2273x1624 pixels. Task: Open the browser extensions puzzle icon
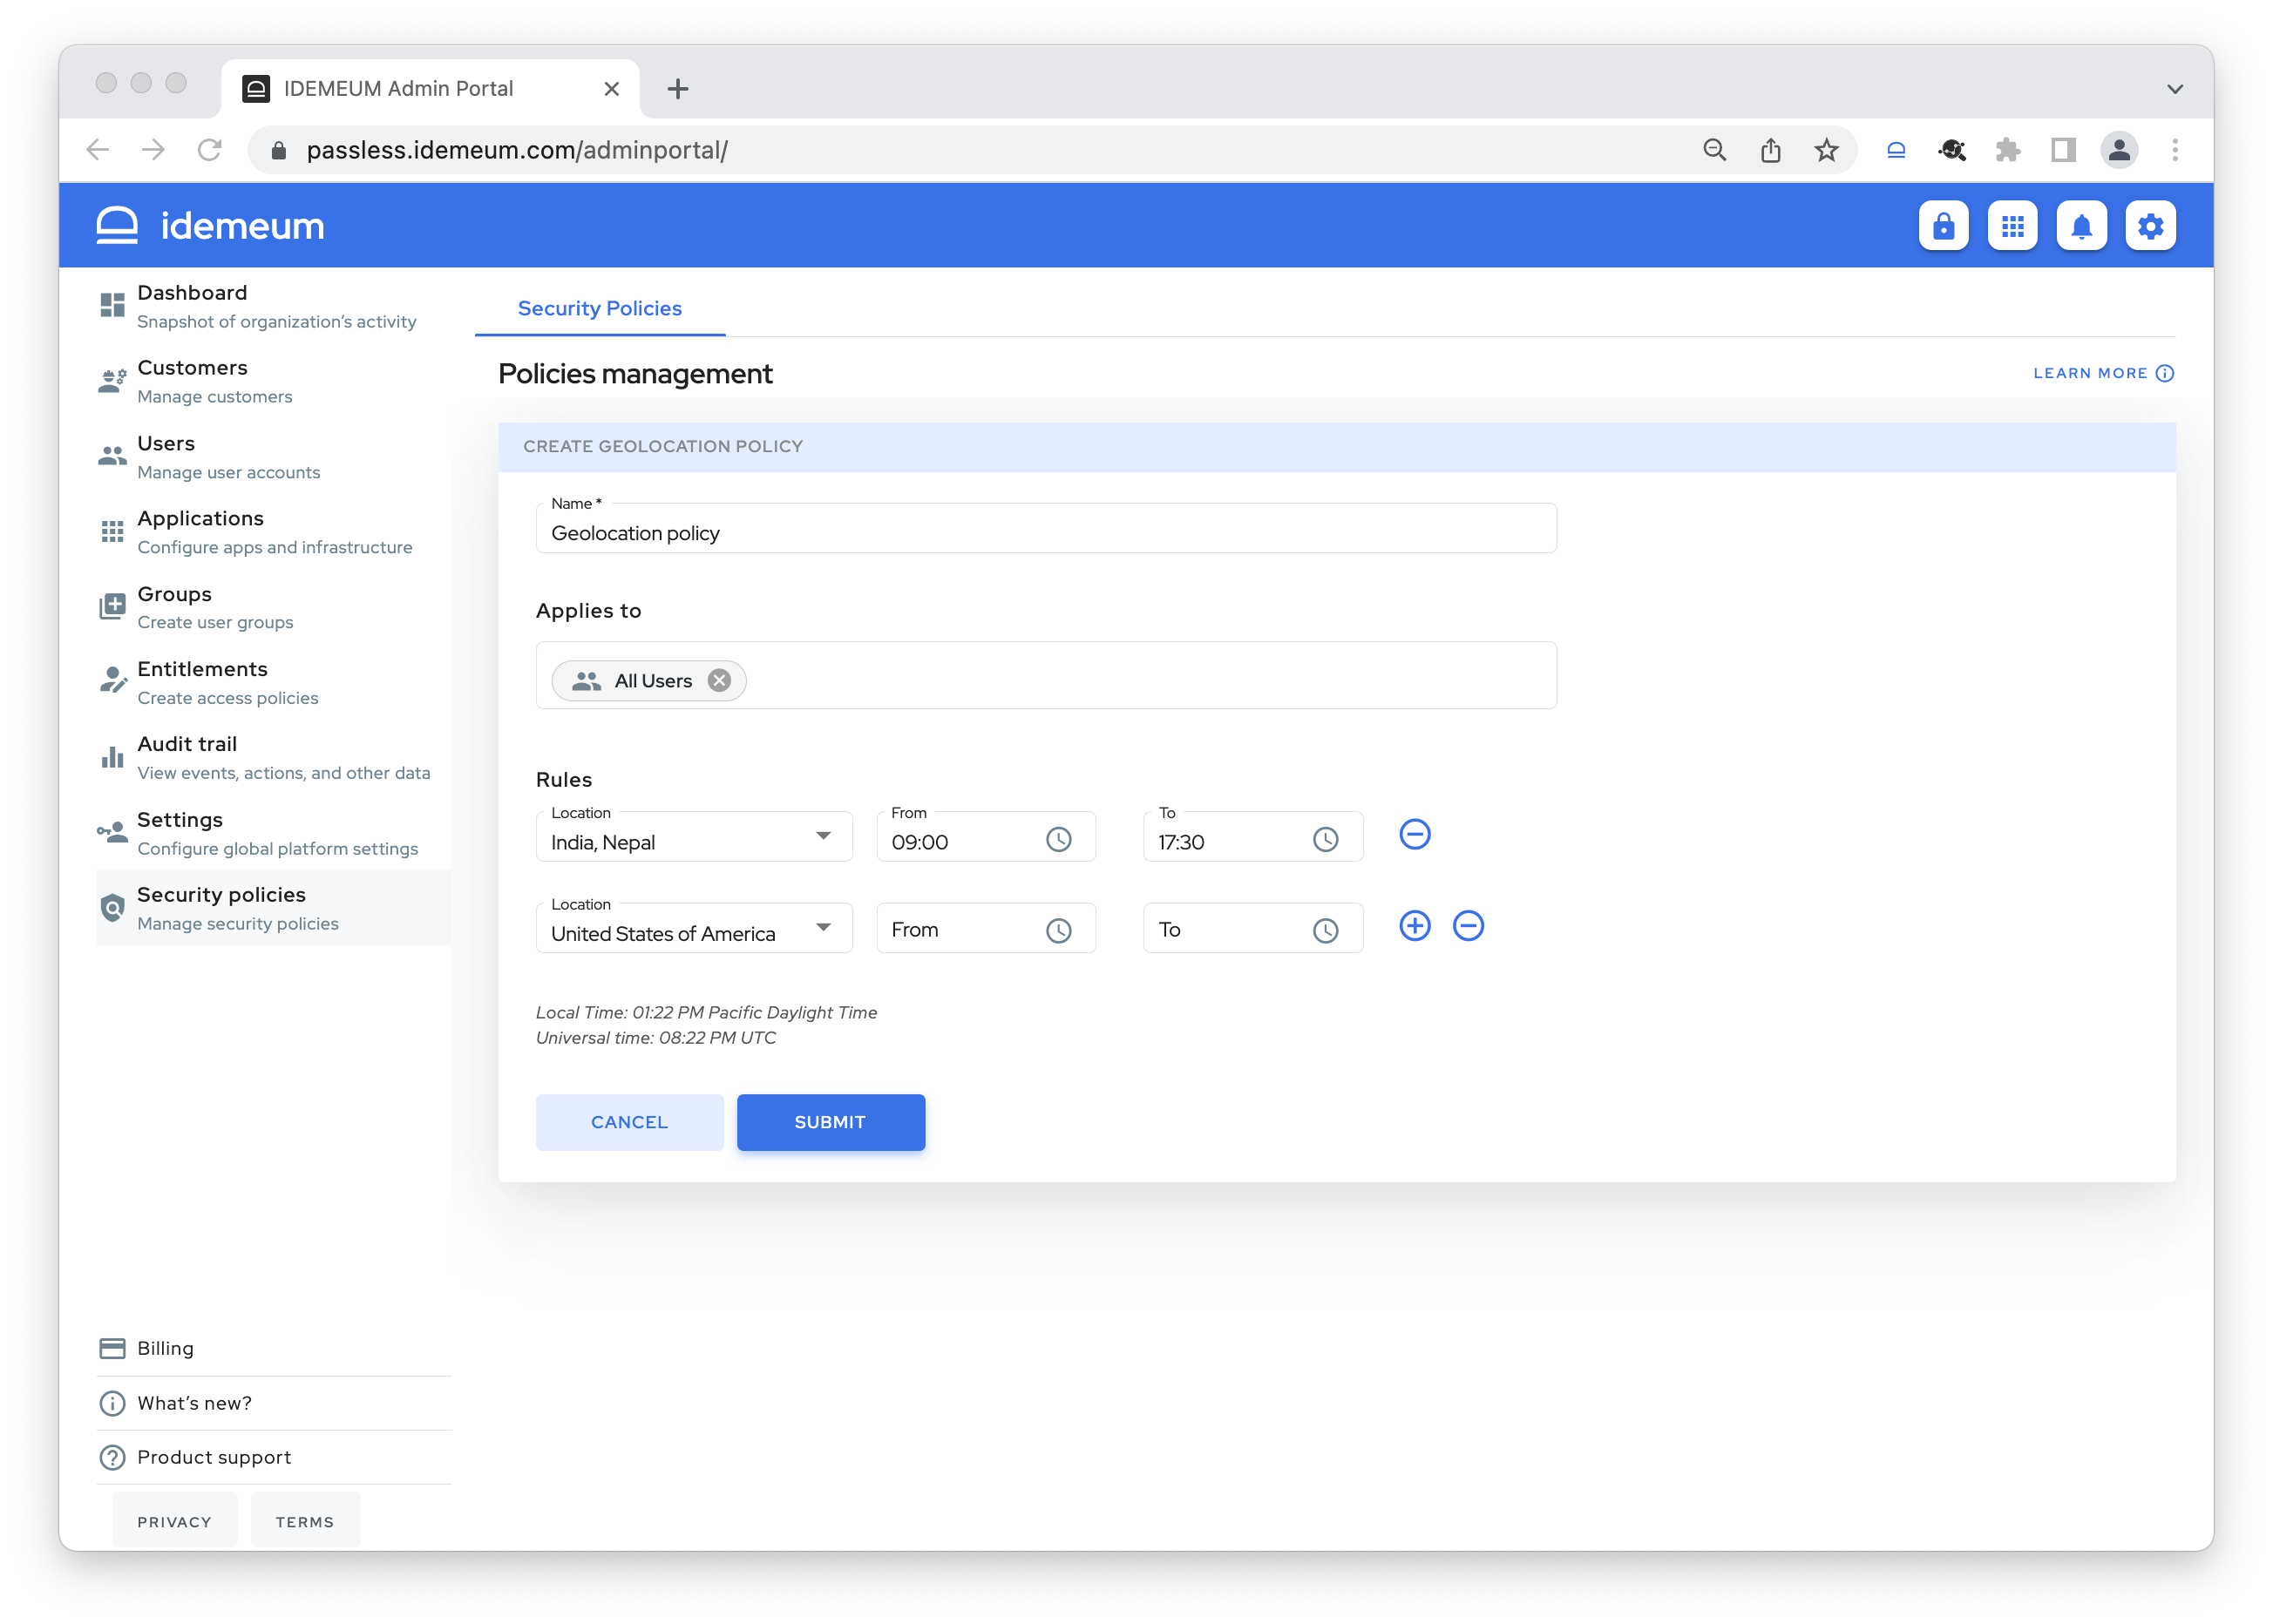point(2007,150)
